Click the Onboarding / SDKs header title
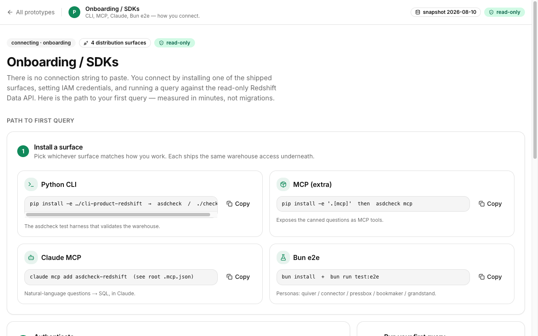The width and height of the screenshot is (538, 336). (x=112, y=8)
